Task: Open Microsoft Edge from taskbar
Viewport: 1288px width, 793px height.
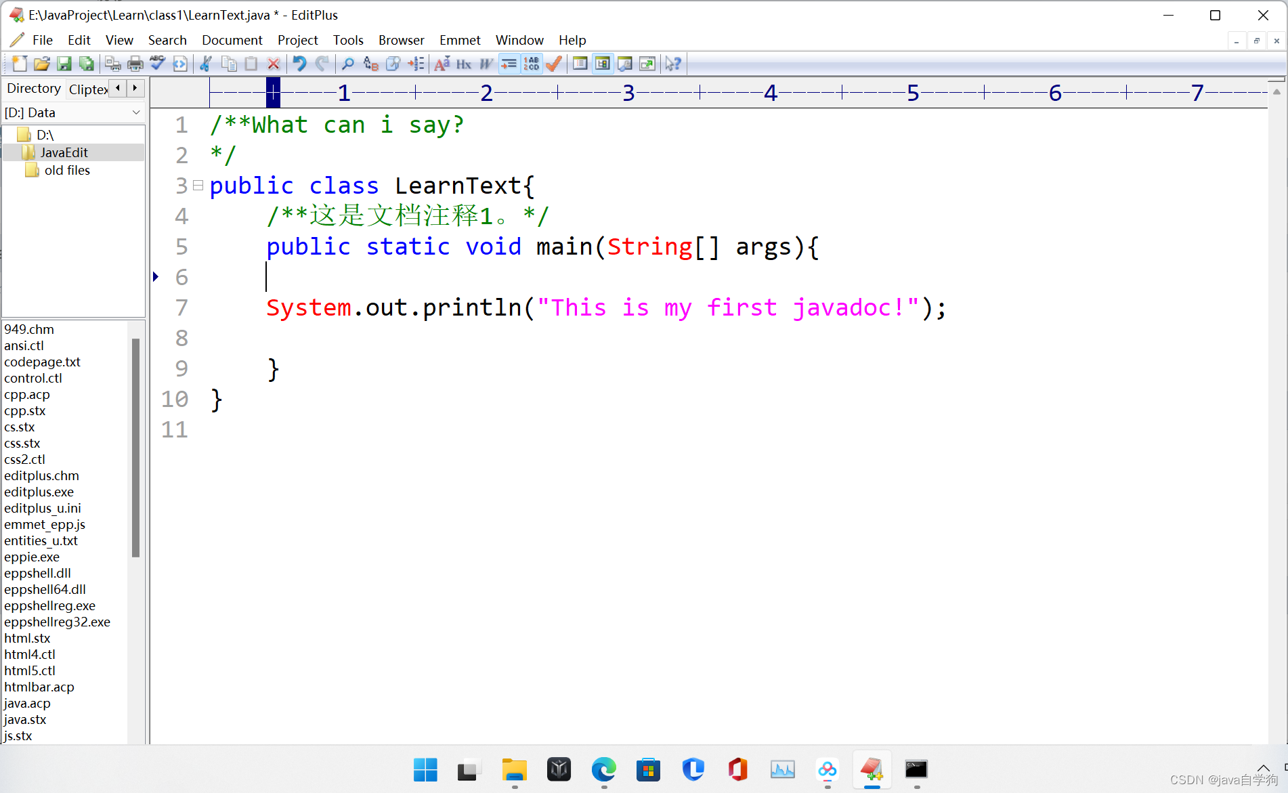Action: (603, 769)
